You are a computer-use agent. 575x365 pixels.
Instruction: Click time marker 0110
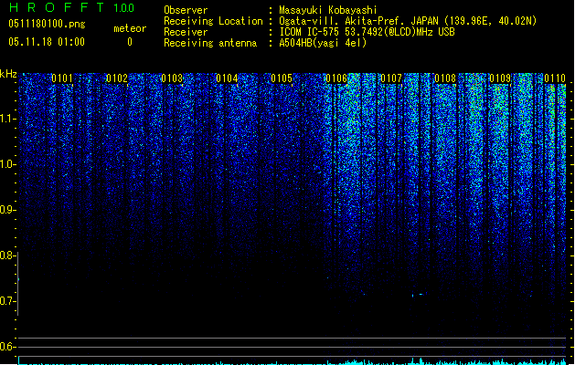(555, 78)
